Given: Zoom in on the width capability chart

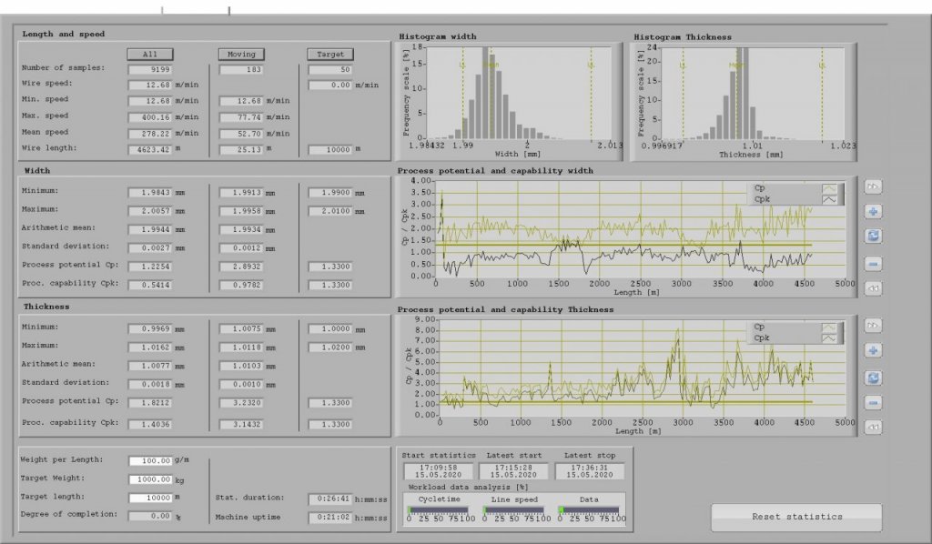Looking at the screenshot, I should pyautogui.click(x=873, y=212).
